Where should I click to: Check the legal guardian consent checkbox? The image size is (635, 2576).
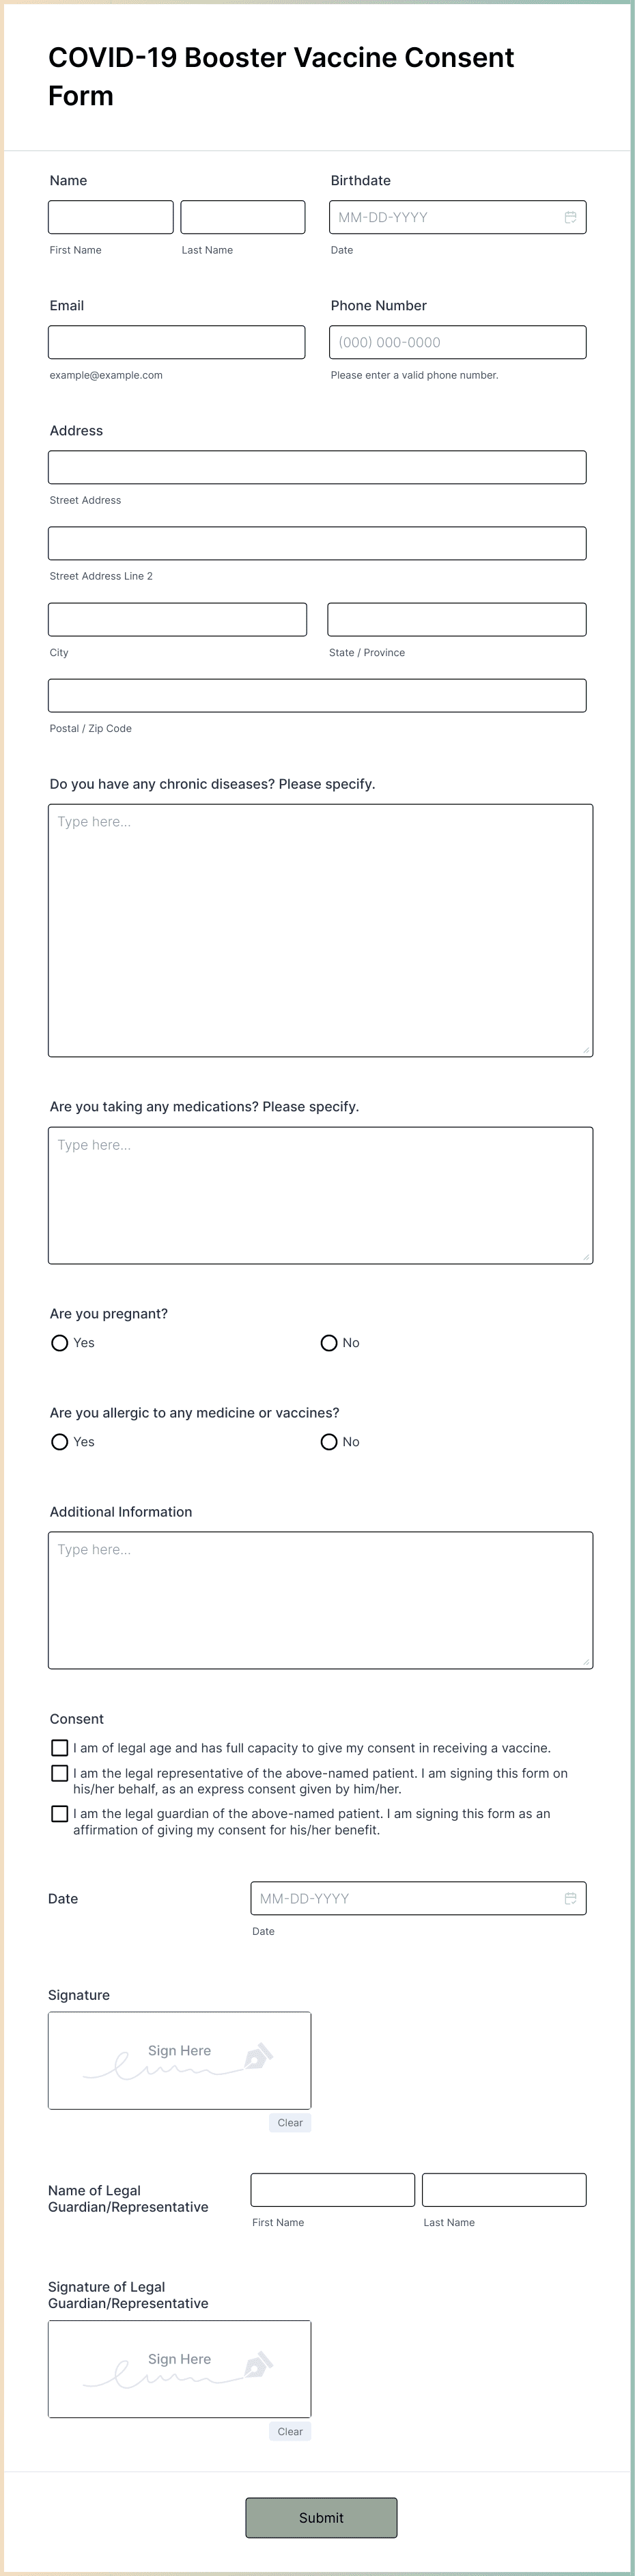59,1813
